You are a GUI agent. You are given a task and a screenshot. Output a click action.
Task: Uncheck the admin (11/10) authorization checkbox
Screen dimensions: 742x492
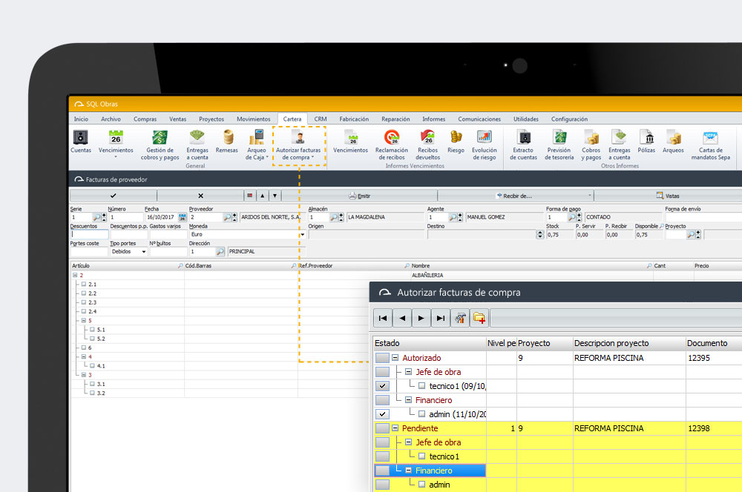(x=382, y=414)
